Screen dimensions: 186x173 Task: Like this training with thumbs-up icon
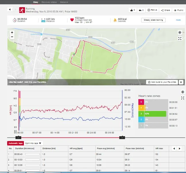click(x=133, y=10)
